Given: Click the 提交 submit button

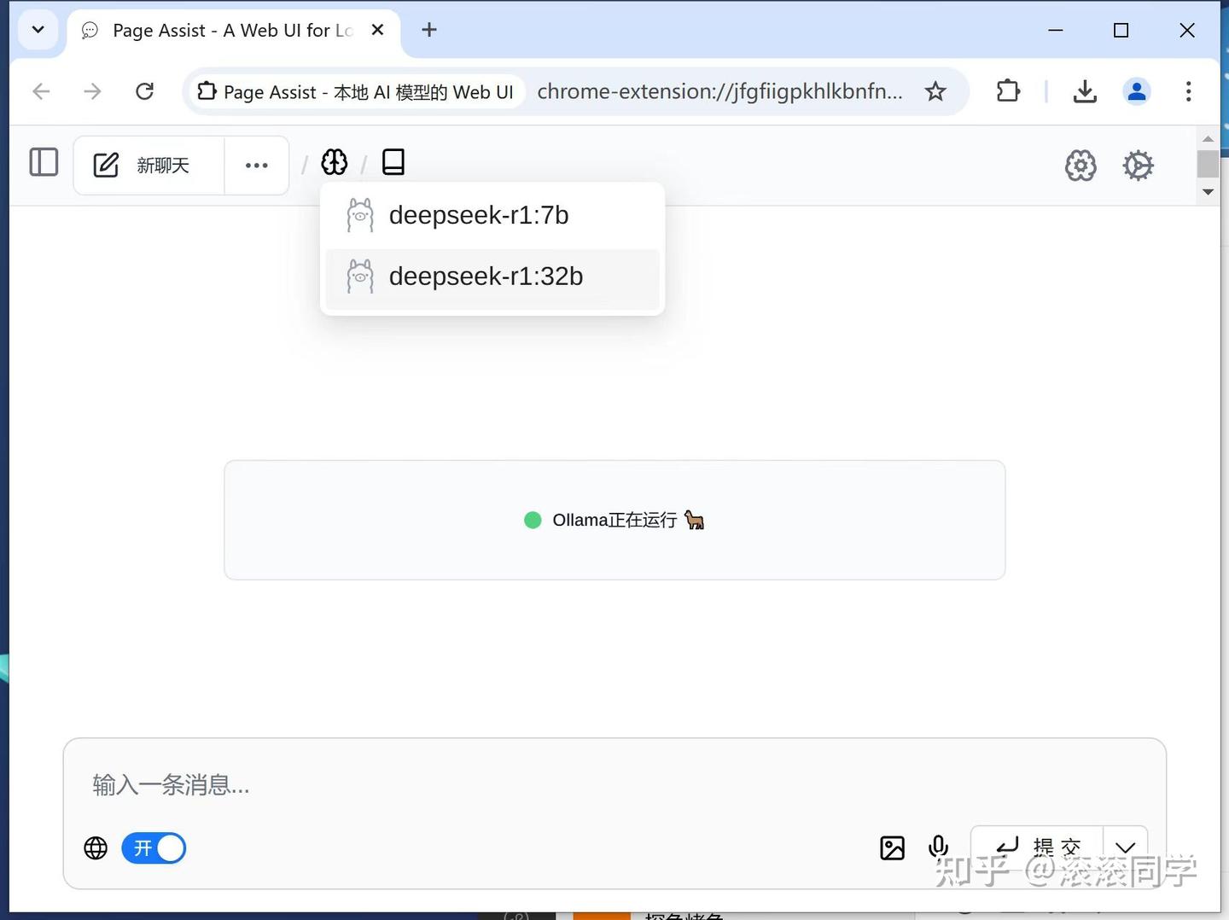Looking at the screenshot, I should 1043,846.
